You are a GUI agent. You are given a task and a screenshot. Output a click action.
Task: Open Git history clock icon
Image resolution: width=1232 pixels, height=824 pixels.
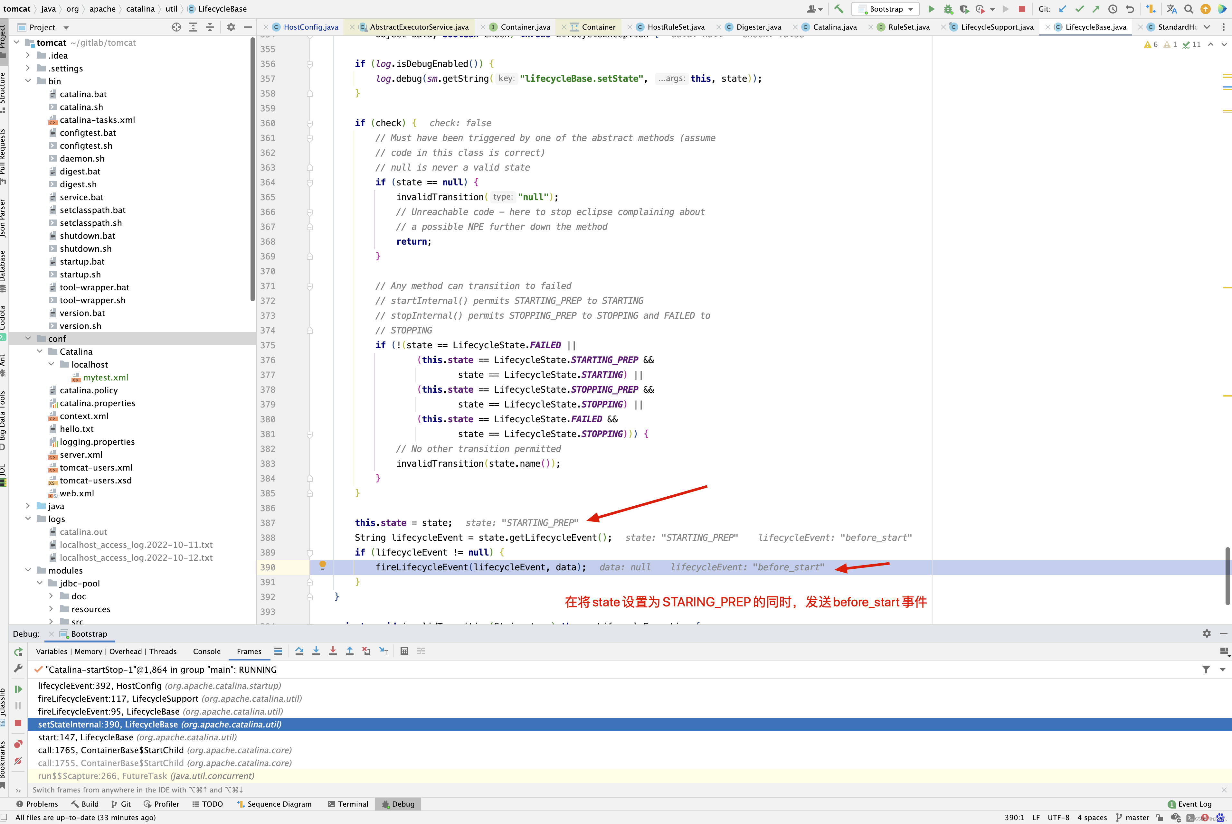(x=1113, y=9)
